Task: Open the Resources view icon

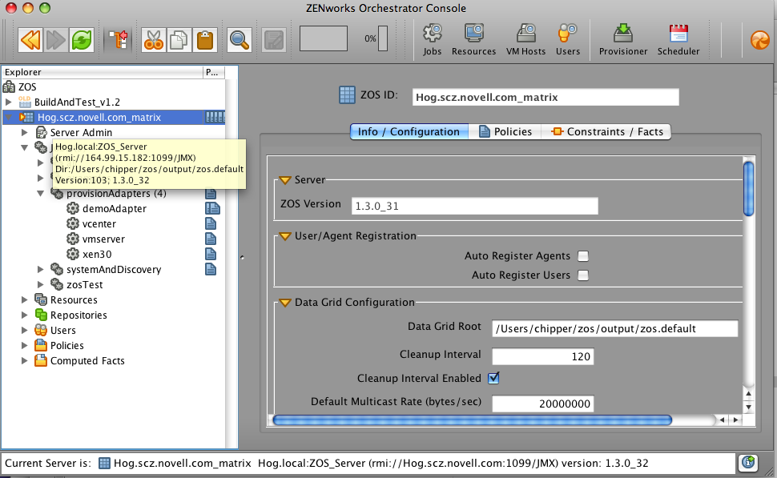Action: (x=473, y=38)
